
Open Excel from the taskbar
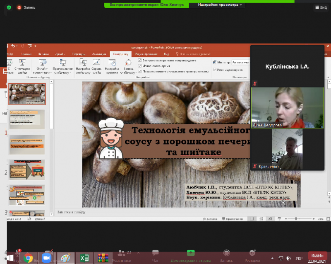coord(84,258)
